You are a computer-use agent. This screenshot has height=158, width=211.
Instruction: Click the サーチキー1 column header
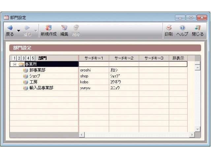click(94, 58)
